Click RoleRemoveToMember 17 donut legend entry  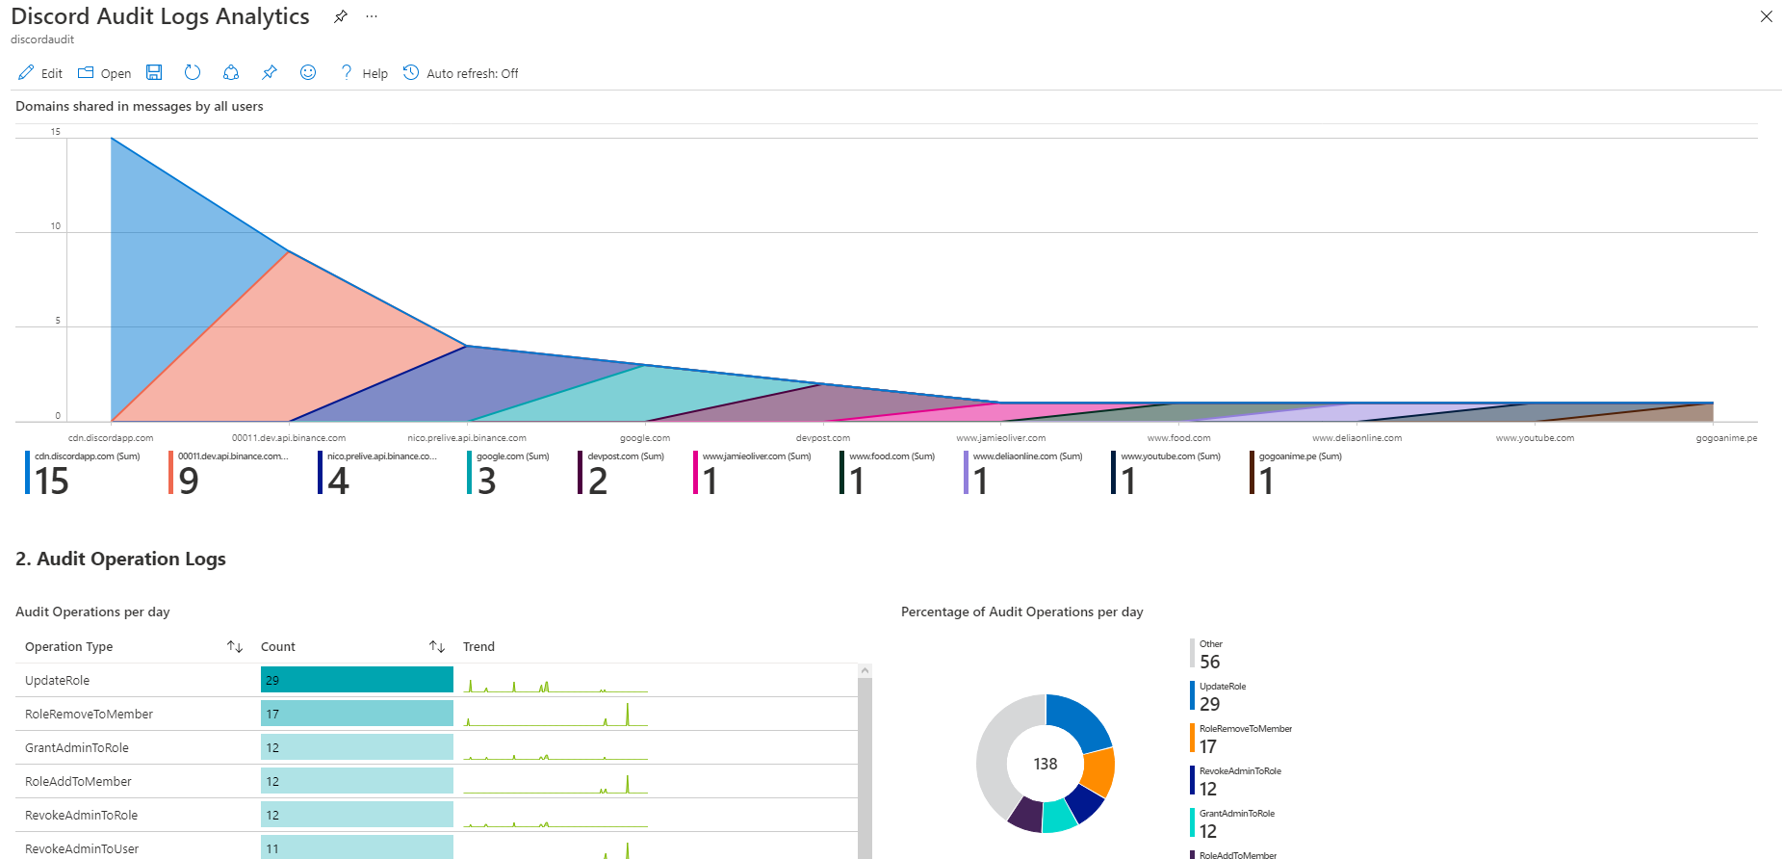(x=1242, y=739)
